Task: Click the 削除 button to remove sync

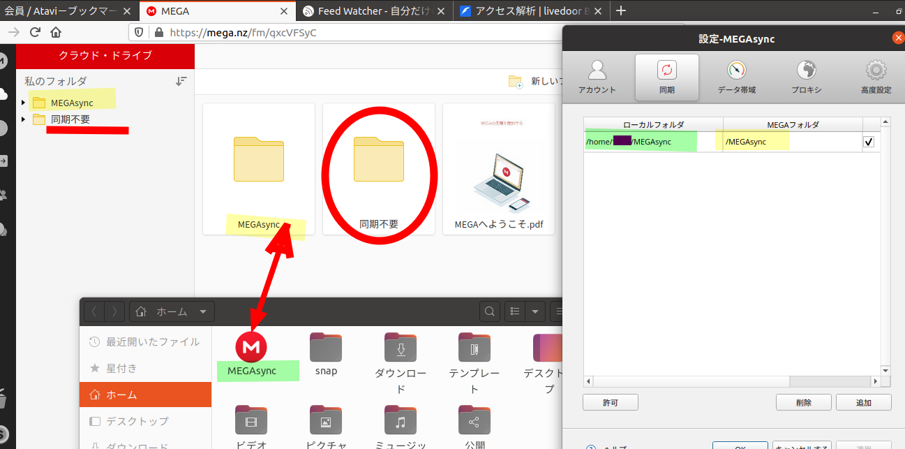Action: coord(803,402)
